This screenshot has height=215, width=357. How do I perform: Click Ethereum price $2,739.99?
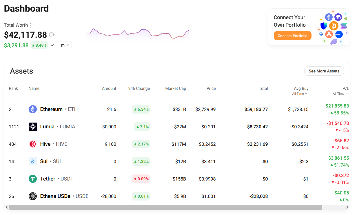[x=205, y=109]
